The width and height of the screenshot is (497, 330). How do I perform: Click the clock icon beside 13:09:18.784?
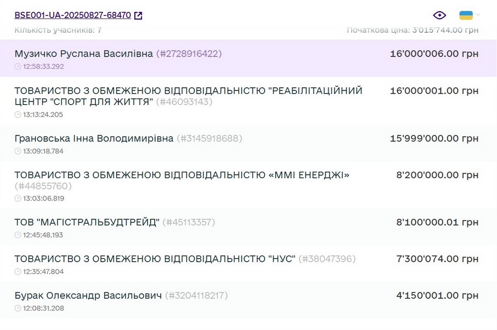point(18,151)
